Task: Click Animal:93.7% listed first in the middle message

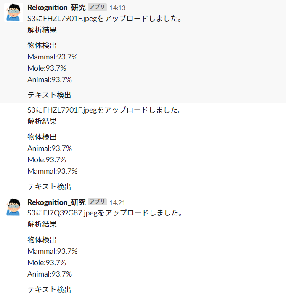Action: [x=50, y=148]
